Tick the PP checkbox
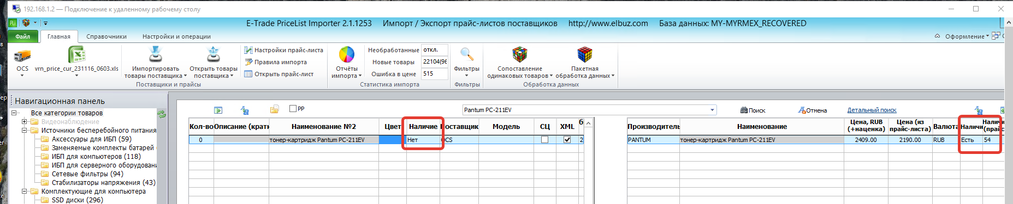The image size is (1013, 204). point(293,108)
